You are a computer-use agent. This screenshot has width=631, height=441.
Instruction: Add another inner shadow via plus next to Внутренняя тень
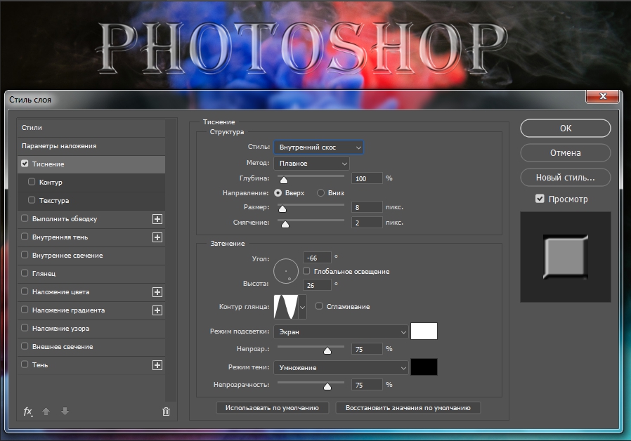point(157,237)
